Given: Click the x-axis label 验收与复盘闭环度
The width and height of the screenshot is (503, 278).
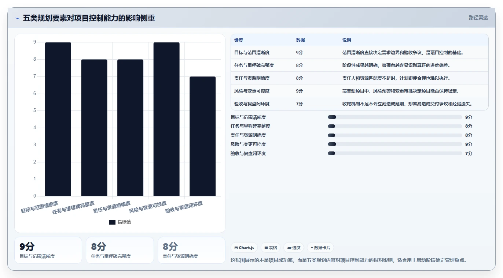Looking at the screenshot, I should coord(184,207).
